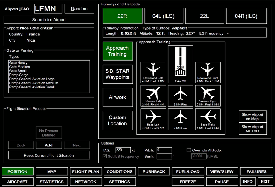Open SID, STAR Waypoints mode
Screen dimensions: 275x187
(117, 74)
